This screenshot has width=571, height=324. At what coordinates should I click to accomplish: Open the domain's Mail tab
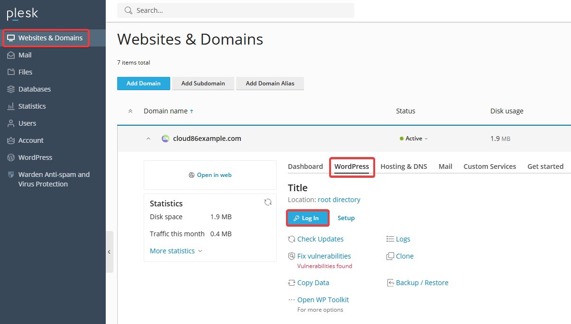pos(445,167)
